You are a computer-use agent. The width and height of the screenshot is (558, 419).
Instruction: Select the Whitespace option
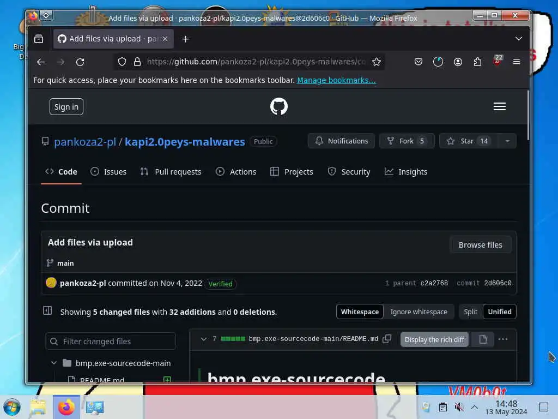tap(360, 312)
